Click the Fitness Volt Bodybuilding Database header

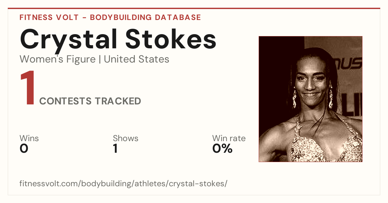pos(110,17)
